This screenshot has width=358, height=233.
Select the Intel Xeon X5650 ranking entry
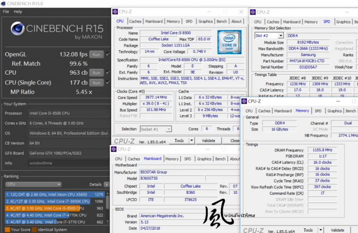[x=54, y=194]
